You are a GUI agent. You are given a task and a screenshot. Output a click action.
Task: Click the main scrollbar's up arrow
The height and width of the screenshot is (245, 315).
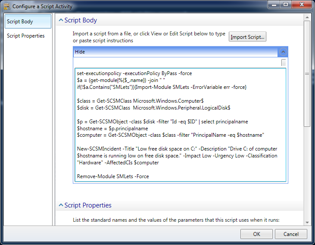click(307, 18)
